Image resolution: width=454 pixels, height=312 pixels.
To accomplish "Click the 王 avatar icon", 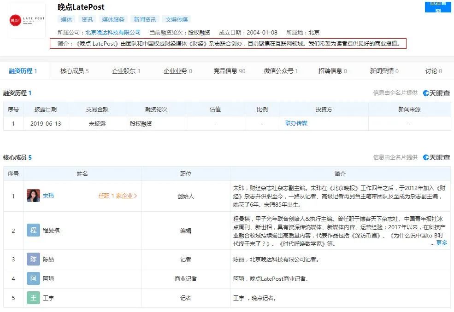I will pos(33,298).
